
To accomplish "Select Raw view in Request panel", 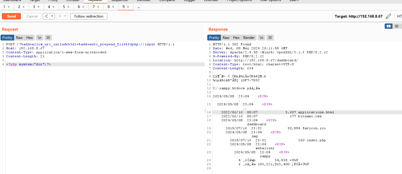I will tap(19, 38).
